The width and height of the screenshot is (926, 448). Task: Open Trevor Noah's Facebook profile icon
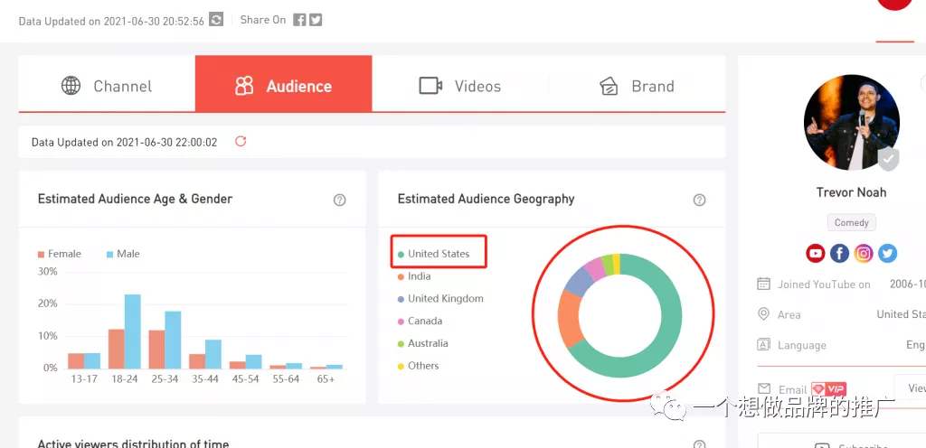[839, 254]
